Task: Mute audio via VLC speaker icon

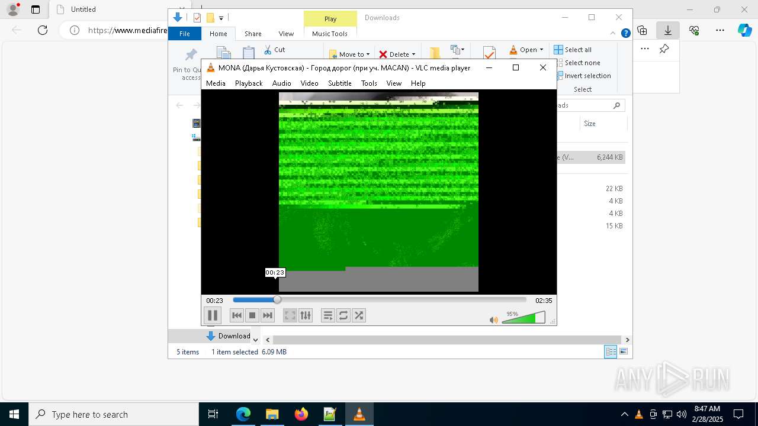Action: pos(493,320)
